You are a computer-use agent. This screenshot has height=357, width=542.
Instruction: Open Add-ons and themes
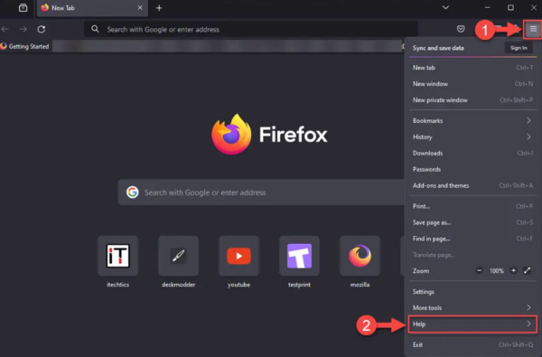[472, 185]
